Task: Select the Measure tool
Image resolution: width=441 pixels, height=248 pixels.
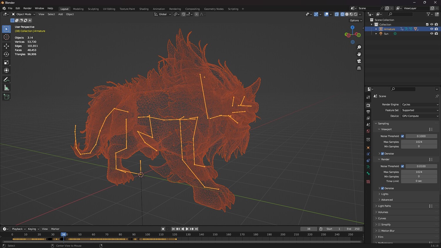Action: (6, 88)
